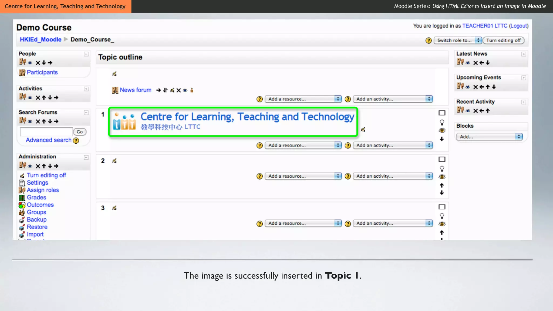The image size is (553, 311).
Task: Click help icon beside Switch role to
Action: (428, 40)
